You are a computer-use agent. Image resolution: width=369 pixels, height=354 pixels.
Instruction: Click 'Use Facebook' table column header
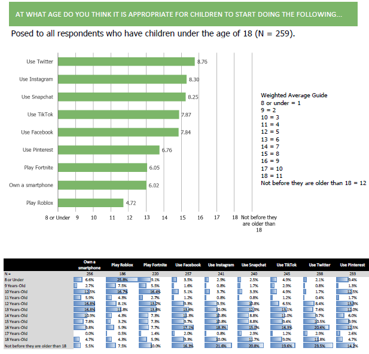[188, 265]
